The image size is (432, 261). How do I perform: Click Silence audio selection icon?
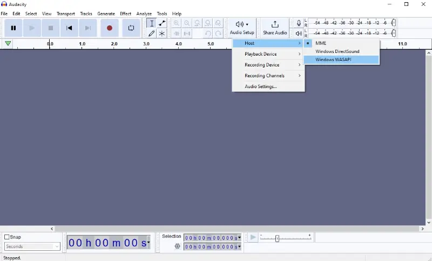coord(187,34)
